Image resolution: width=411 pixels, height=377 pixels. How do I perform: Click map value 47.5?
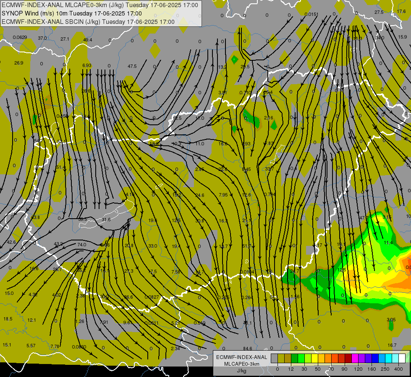[132, 66]
